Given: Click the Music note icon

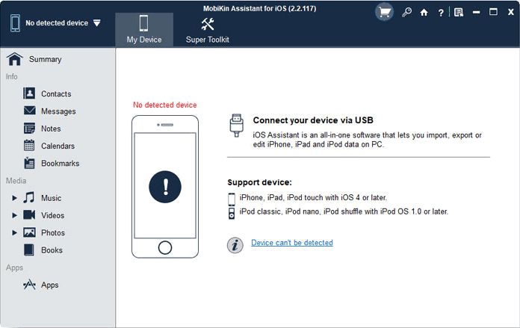Looking at the screenshot, I should pyautogui.click(x=29, y=197).
